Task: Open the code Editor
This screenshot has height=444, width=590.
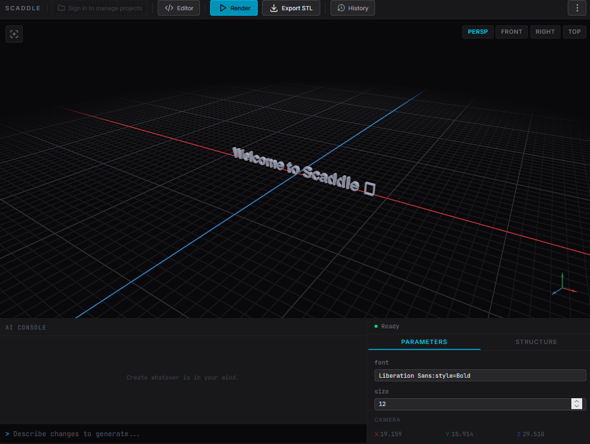Action: coord(179,8)
